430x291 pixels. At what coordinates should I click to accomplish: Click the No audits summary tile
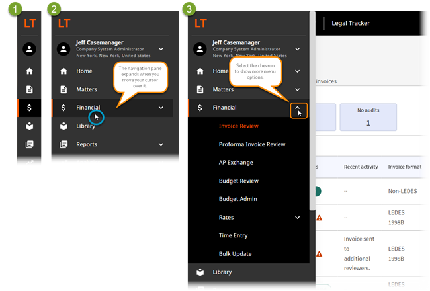click(x=368, y=117)
